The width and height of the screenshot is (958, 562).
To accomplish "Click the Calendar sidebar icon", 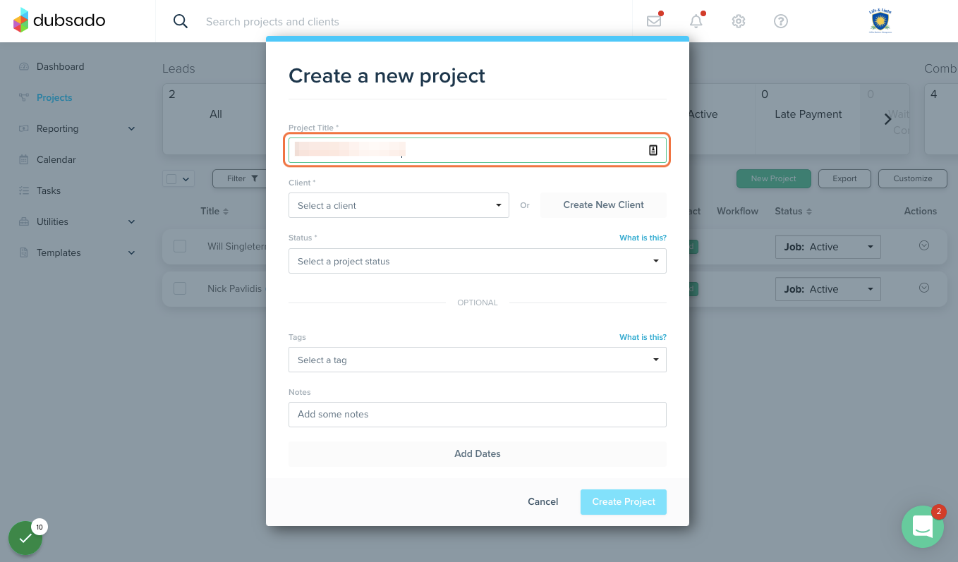I will pyautogui.click(x=24, y=159).
